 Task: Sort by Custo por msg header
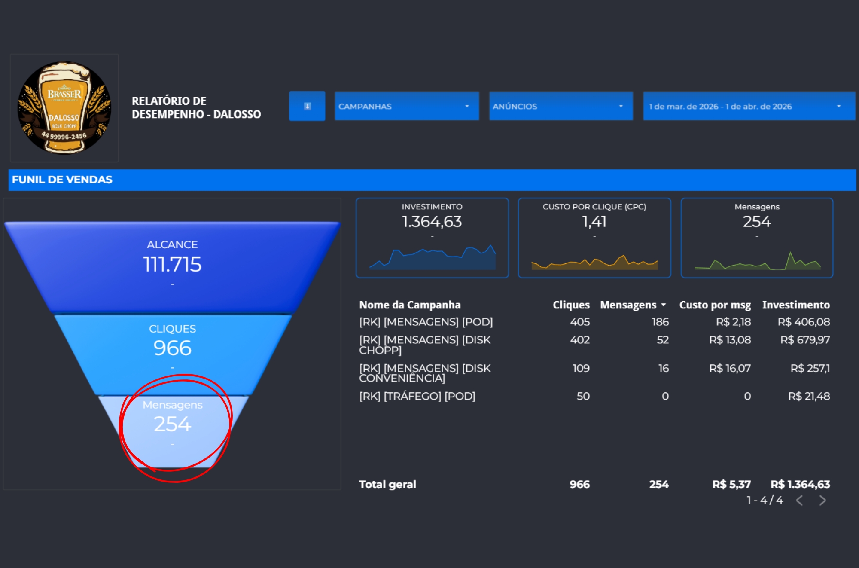point(715,305)
